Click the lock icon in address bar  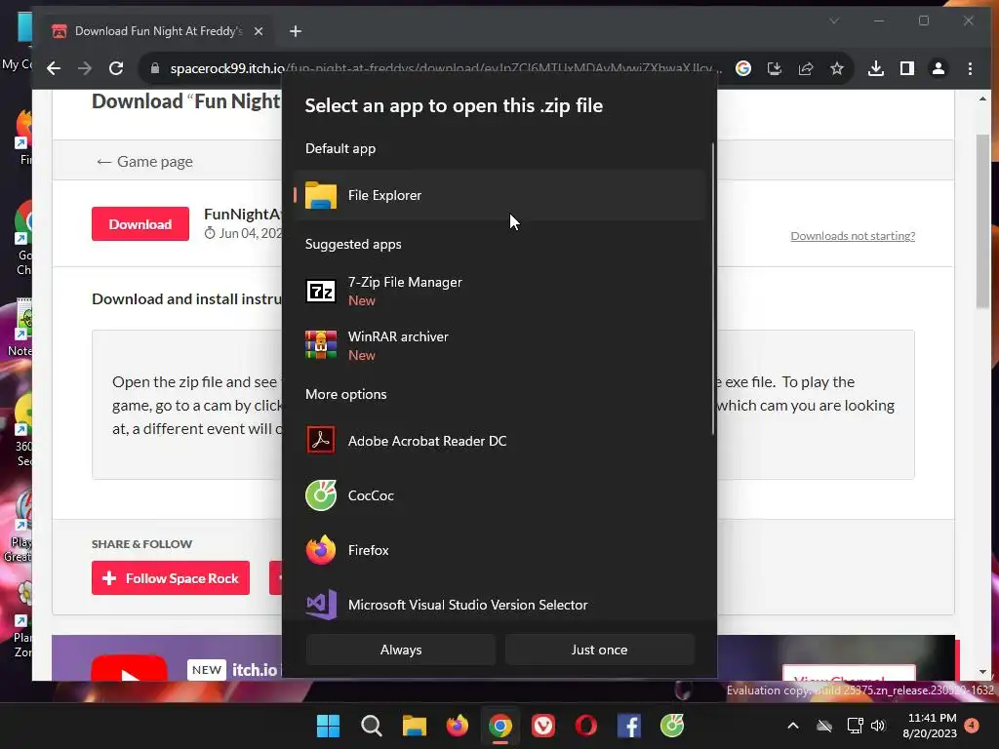coord(154,69)
